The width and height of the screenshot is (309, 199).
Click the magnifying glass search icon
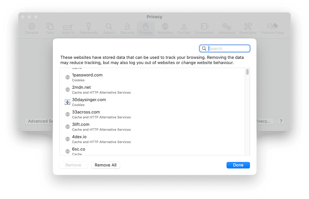tap(204, 48)
